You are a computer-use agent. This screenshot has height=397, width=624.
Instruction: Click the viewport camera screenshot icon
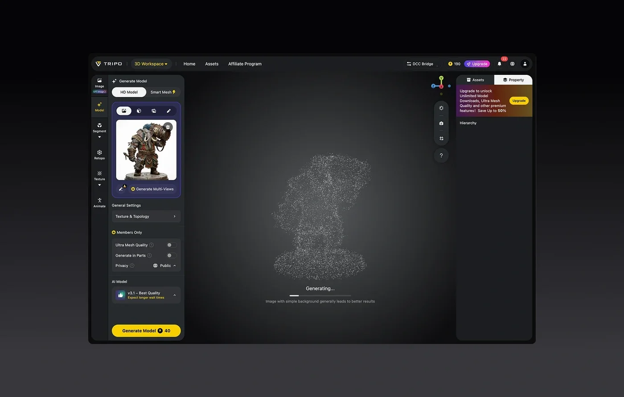[441, 123]
